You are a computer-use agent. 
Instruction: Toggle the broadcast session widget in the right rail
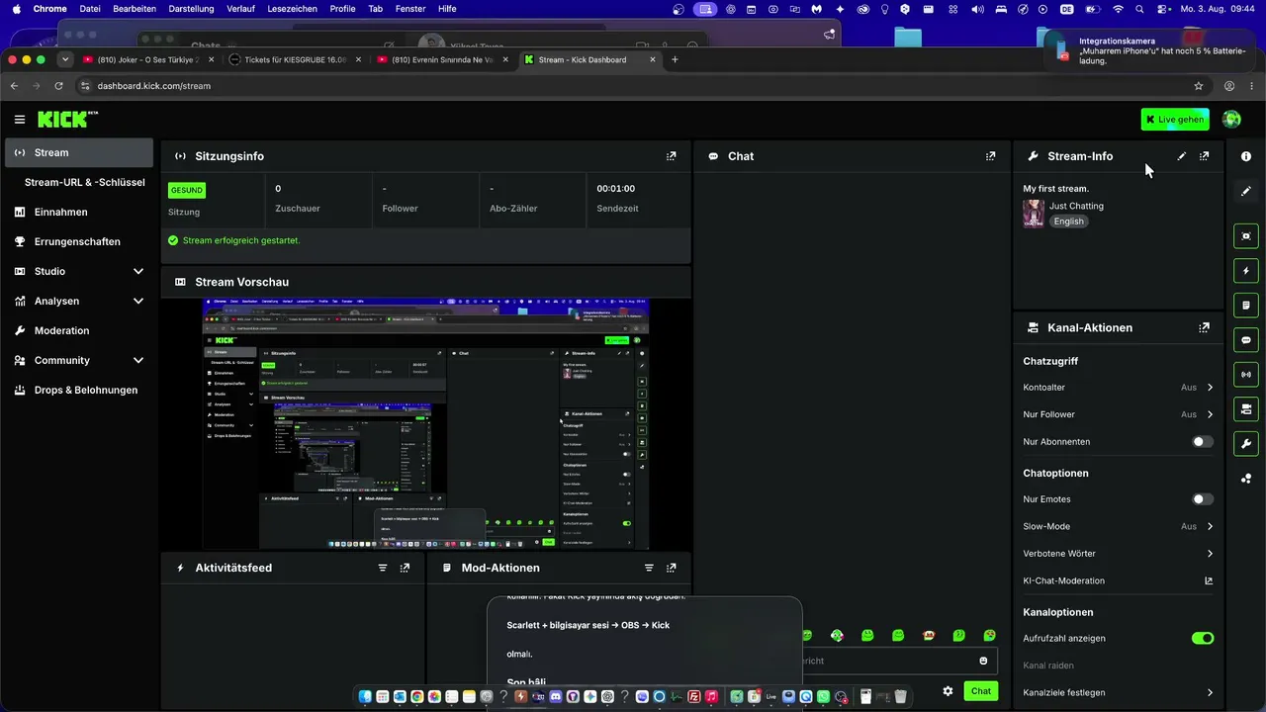pos(1246,375)
